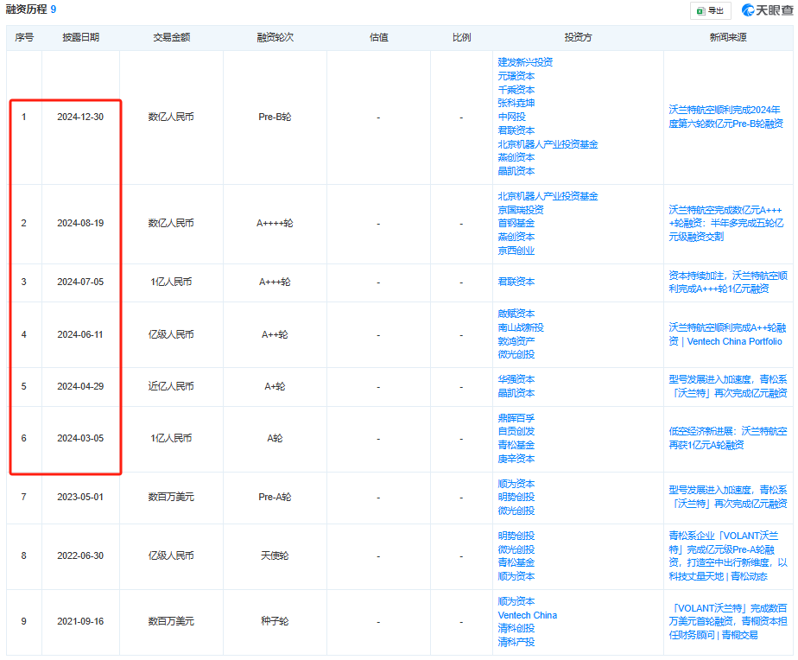
Task: Open 微光创投 in the A++轮 row
Action: point(516,354)
